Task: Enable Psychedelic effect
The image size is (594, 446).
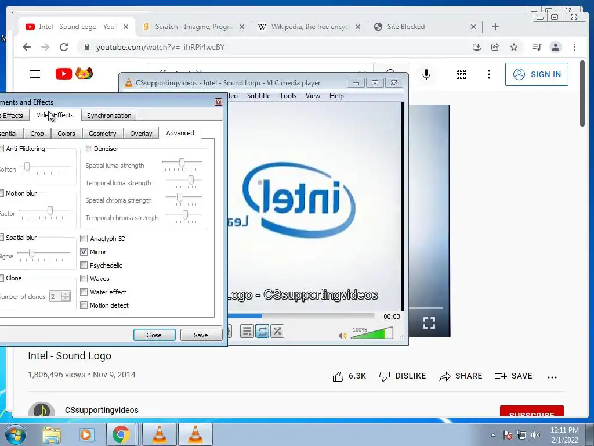Action: click(84, 265)
